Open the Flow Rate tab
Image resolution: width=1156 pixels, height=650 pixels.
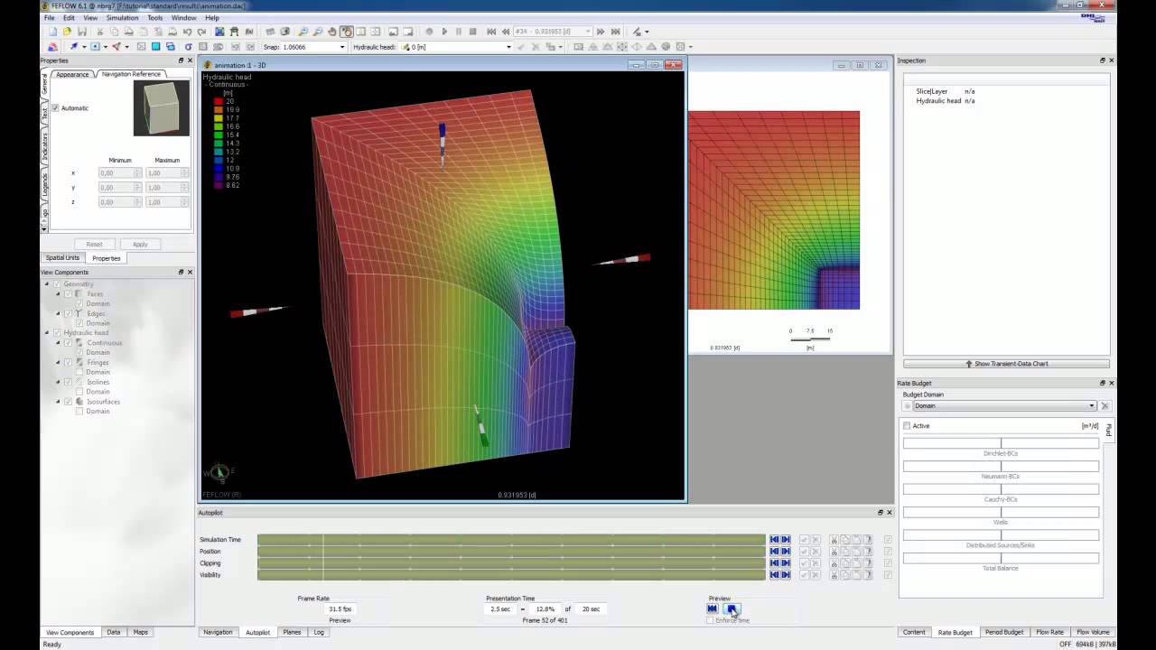coord(1050,632)
